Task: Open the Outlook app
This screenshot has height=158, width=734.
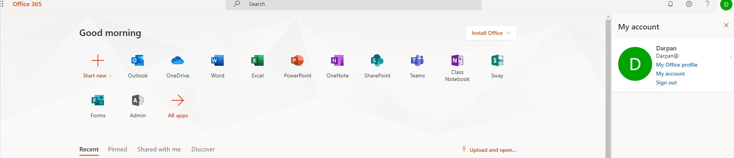Action: click(138, 66)
